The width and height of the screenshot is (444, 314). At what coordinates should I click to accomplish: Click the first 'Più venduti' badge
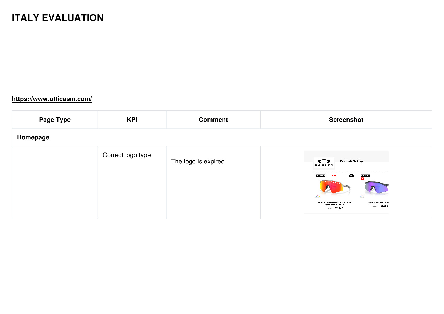[321, 176]
